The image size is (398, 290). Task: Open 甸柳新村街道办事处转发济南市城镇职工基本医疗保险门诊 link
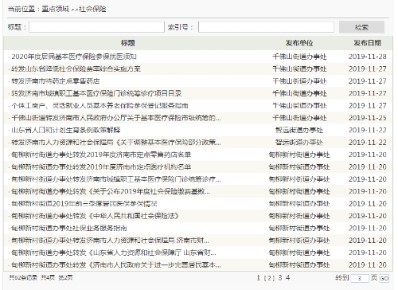[x=116, y=179]
